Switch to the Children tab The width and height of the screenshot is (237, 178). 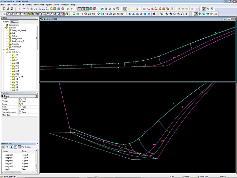[x=15, y=22]
